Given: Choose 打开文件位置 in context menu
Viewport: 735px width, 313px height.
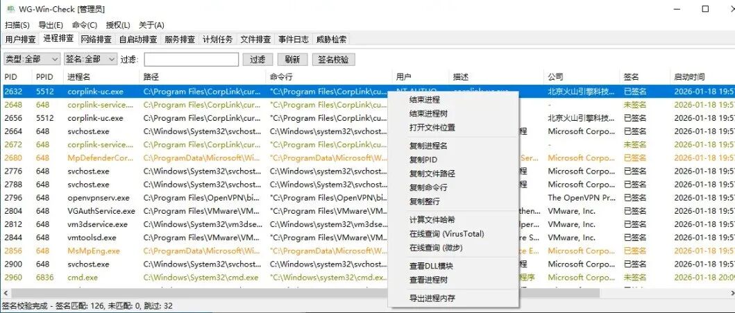Looking at the screenshot, I should pyautogui.click(x=453, y=128).
